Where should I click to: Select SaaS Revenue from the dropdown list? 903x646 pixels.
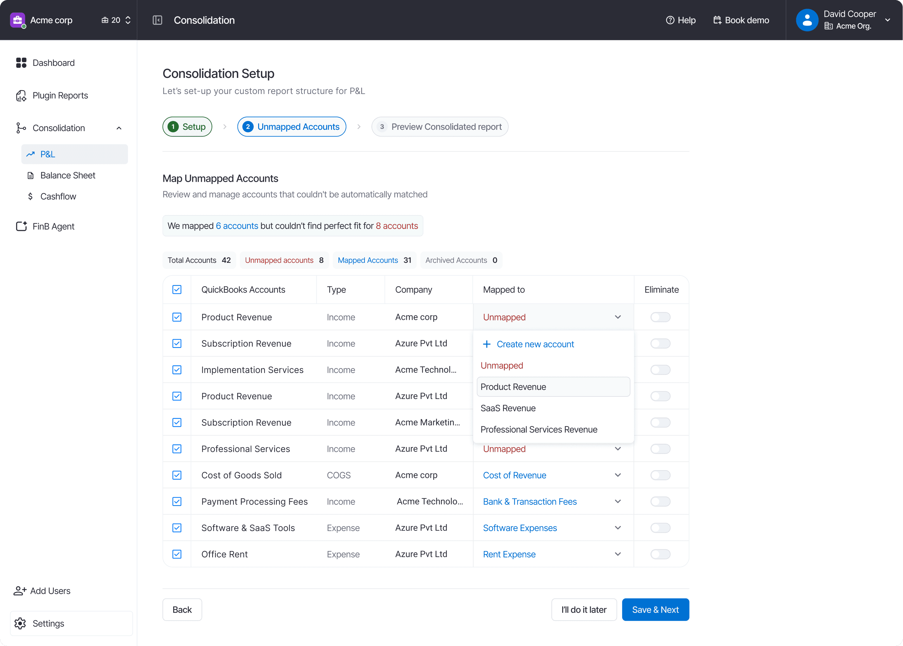pyautogui.click(x=508, y=408)
